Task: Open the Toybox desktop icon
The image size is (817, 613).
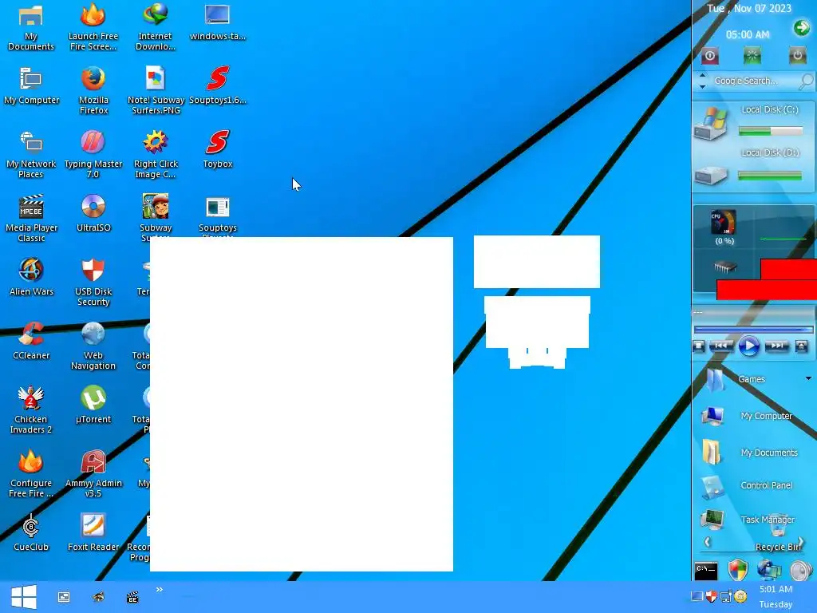Action: click(x=217, y=150)
